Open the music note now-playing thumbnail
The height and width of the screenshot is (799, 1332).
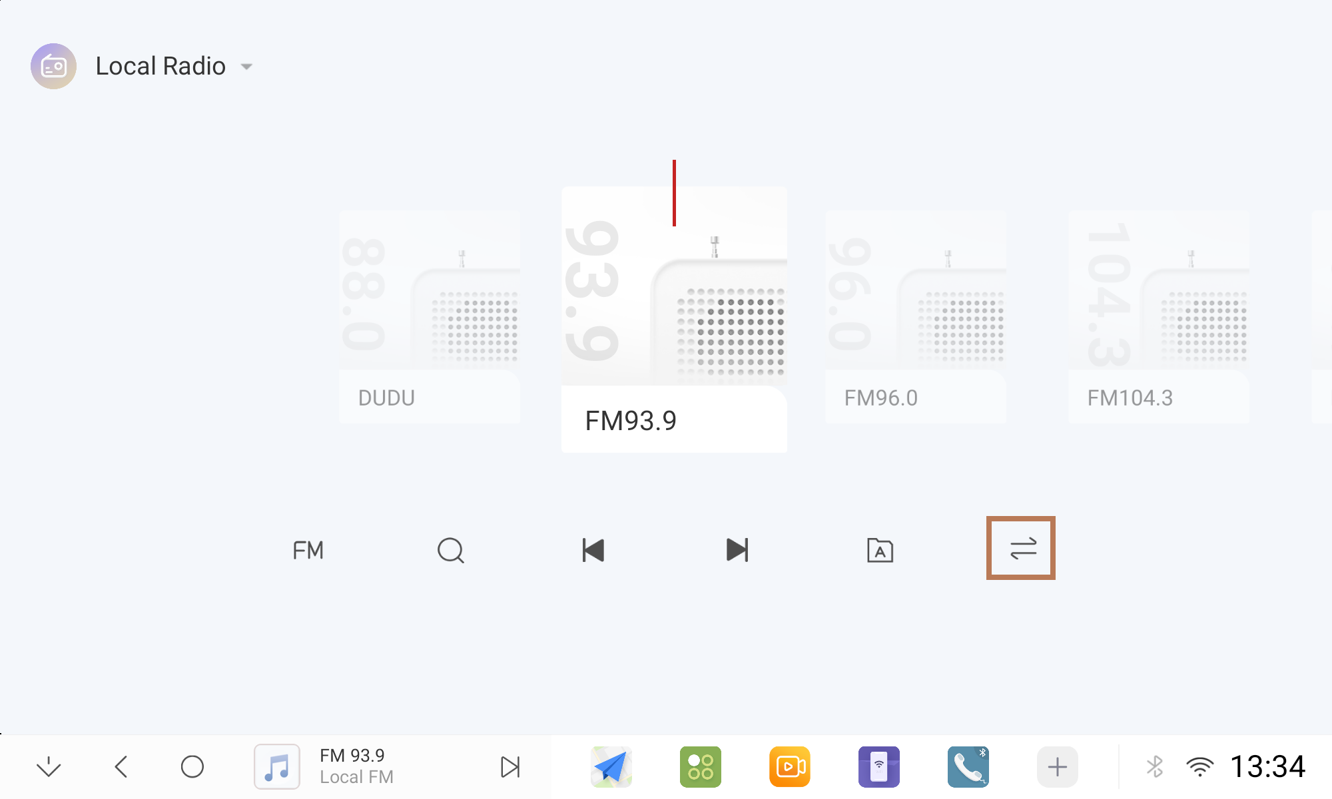pyautogui.click(x=277, y=767)
